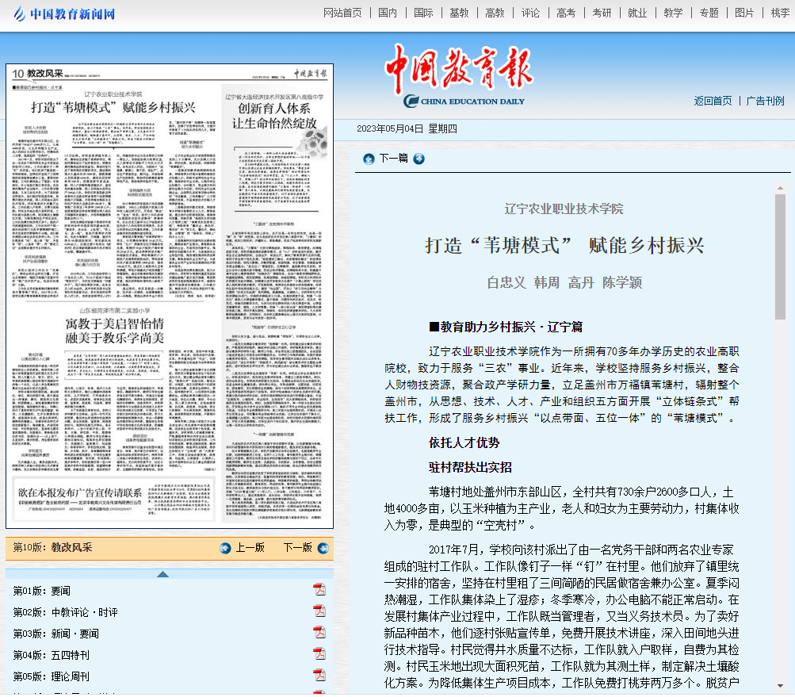The height and width of the screenshot is (697, 795).
Task: Download PDF for 第01版 要闻
Action: tap(319, 590)
